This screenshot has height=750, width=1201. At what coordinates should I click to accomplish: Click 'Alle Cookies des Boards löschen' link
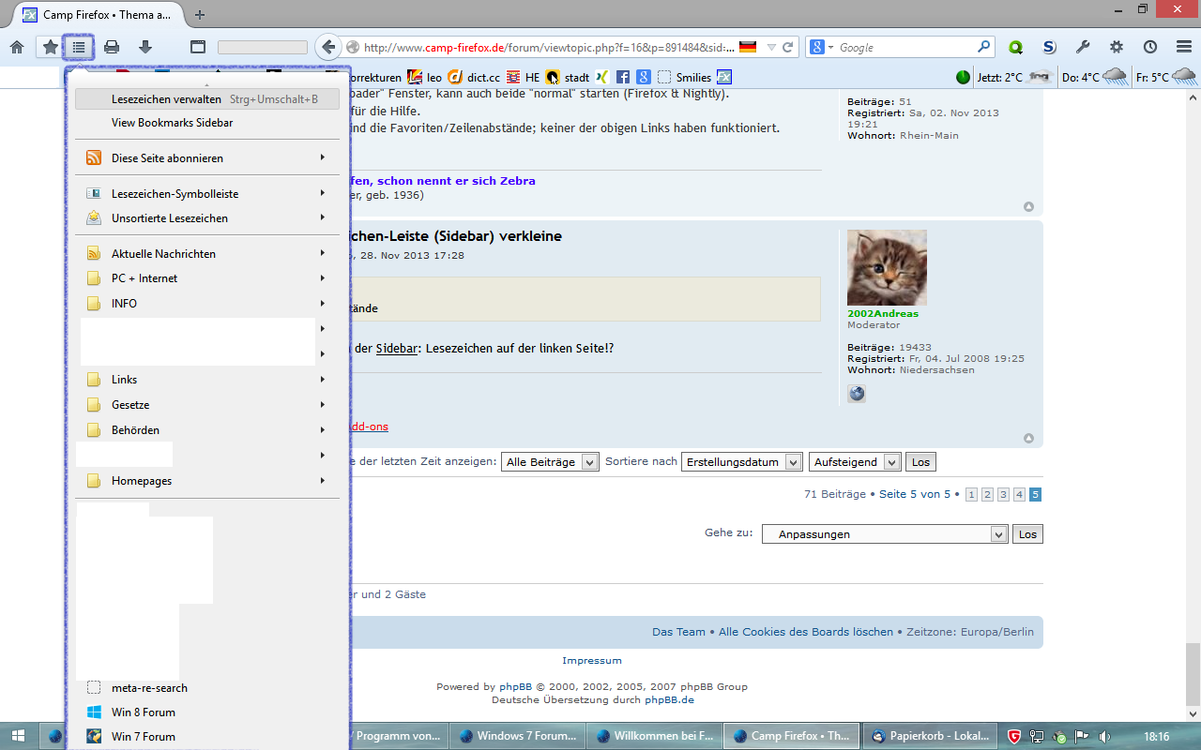coord(806,632)
